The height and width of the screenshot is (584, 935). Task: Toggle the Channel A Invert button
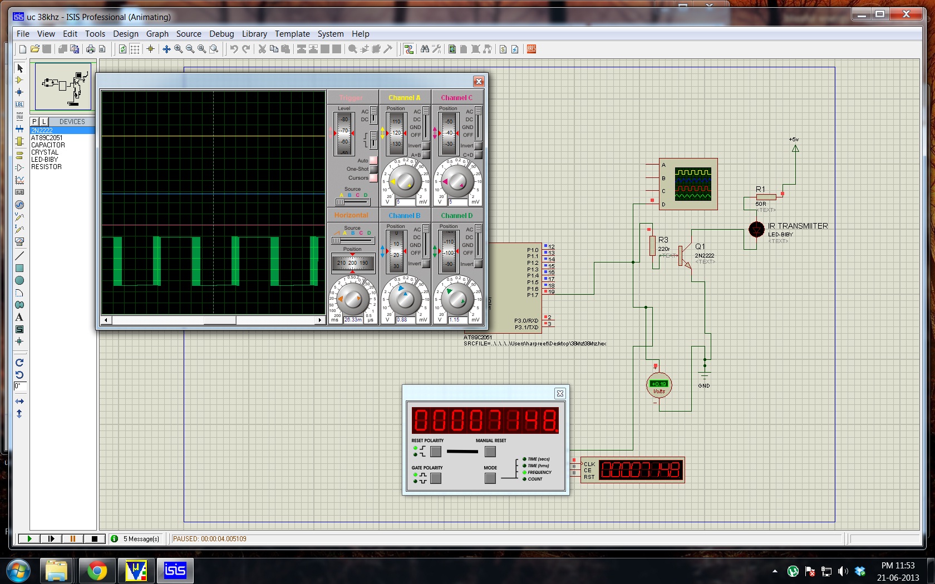coord(426,146)
